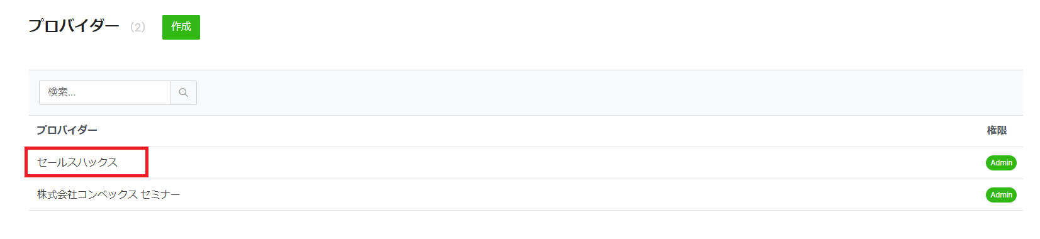Viewport: 1040px width, 239px height.
Task: Open 株式会社コンベックス セミナー provider
Action: [108, 194]
